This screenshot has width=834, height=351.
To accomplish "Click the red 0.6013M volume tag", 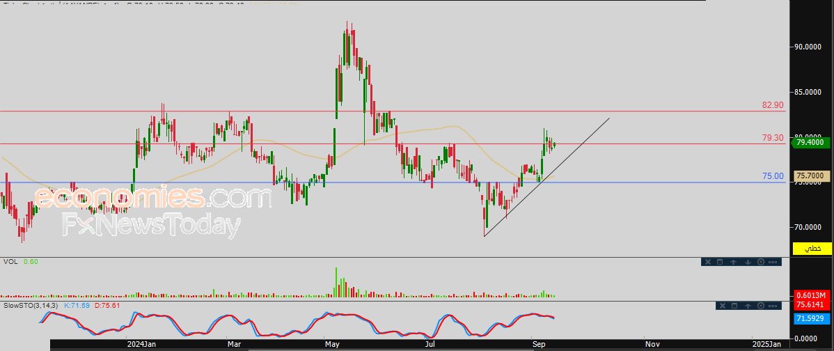I will [812, 295].
